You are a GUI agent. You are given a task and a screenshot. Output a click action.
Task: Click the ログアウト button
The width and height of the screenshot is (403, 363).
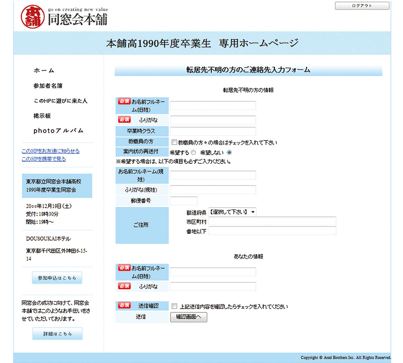point(362,6)
